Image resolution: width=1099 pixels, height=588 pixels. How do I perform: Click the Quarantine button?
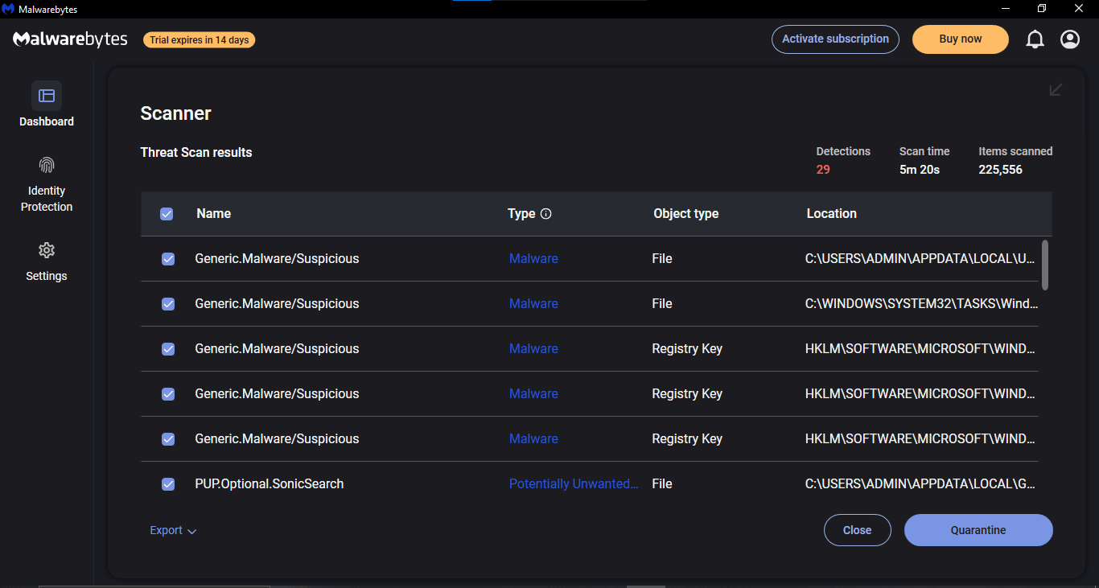(x=978, y=530)
